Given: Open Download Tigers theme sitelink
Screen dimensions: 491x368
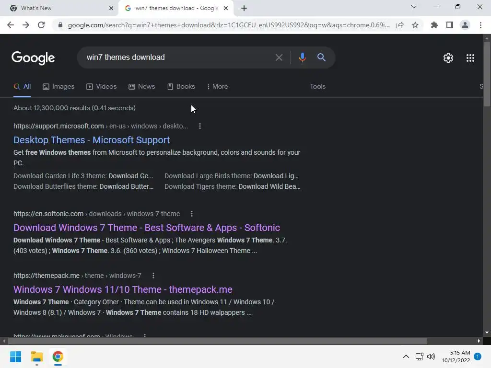Looking at the screenshot, I should point(233,186).
